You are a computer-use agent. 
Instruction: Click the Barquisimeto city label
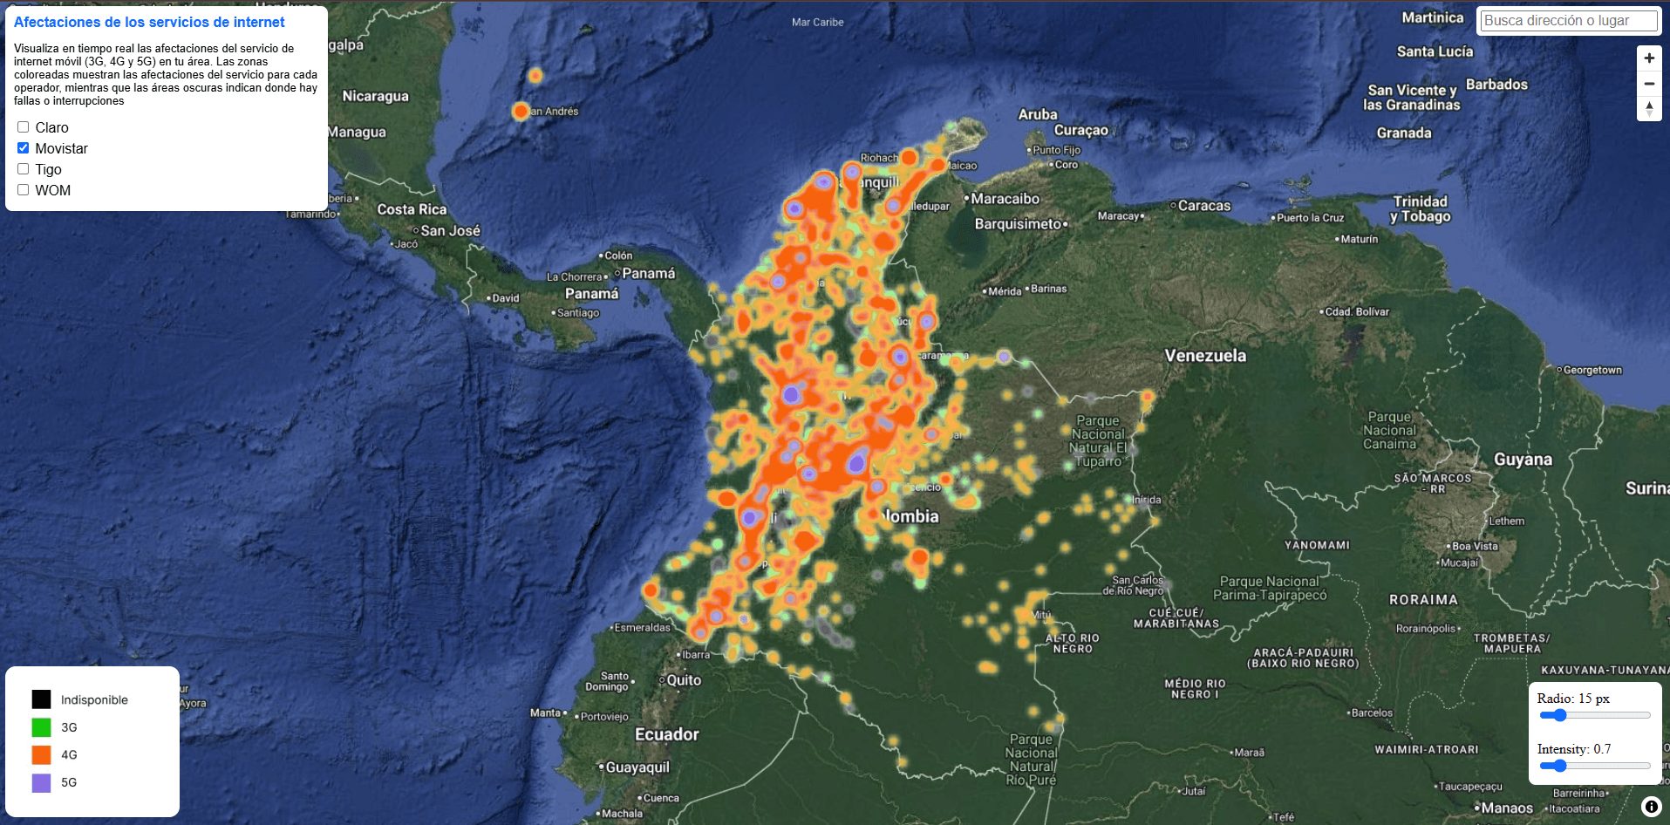coord(1018,224)
